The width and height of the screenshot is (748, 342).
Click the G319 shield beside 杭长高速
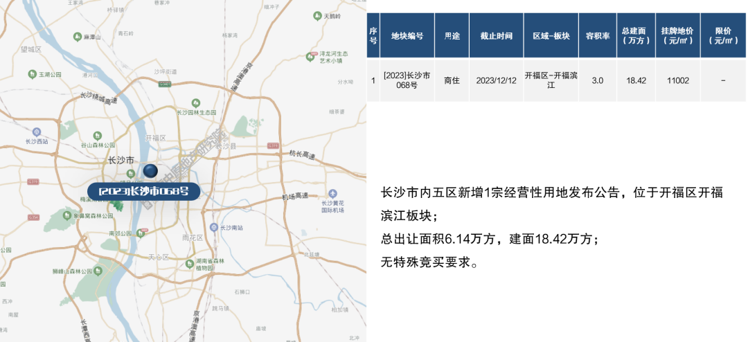tap(273, 145)
